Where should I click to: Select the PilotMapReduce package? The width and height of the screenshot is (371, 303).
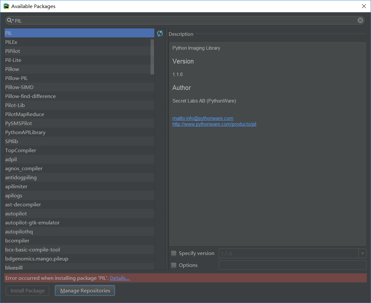point(79,114)
